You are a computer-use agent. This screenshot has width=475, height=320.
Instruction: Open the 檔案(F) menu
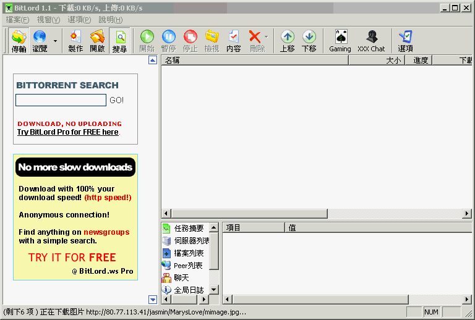click(17, 20)
